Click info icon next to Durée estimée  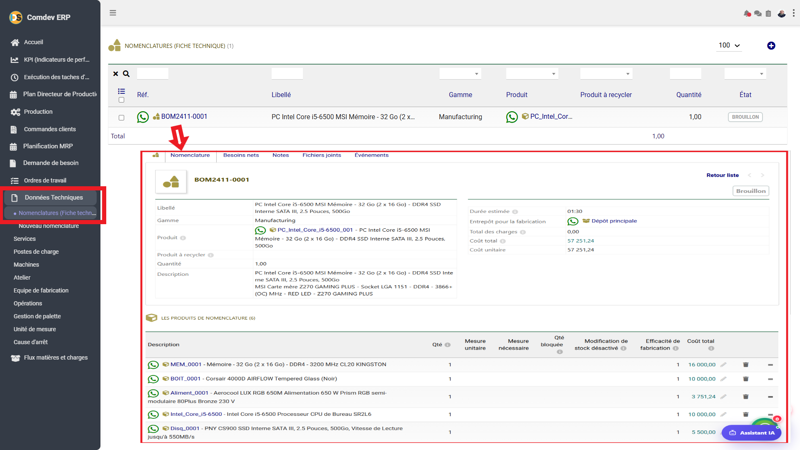515,212
